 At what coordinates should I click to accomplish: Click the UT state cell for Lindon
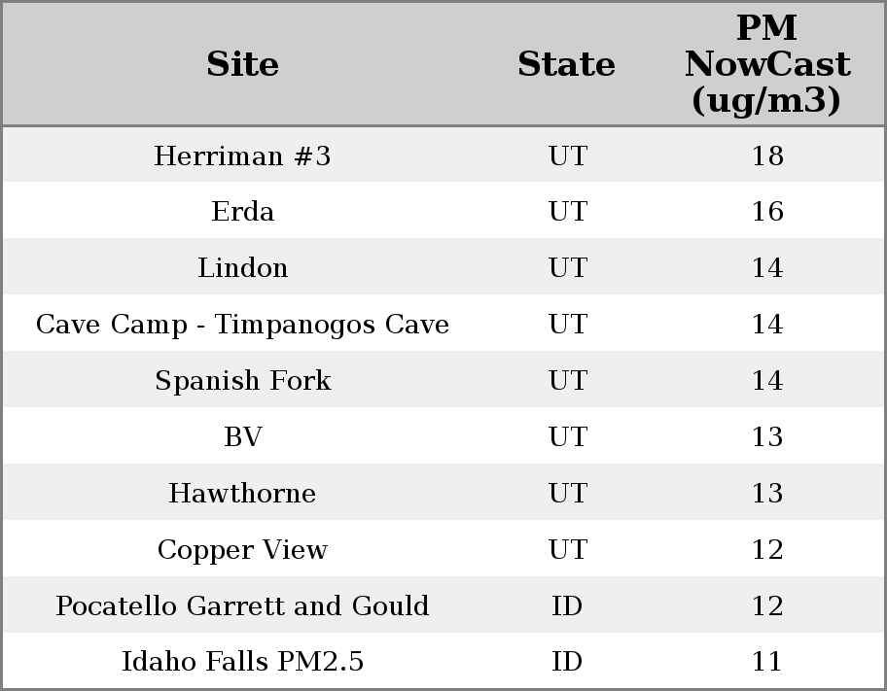click(566, 268)
